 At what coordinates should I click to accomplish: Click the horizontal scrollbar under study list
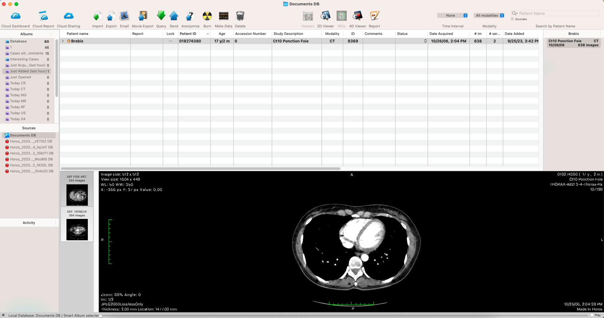pyautogui.click(x=200, y=169)
